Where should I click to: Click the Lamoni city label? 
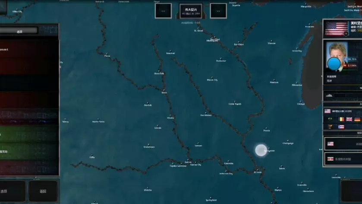[198, 146]
